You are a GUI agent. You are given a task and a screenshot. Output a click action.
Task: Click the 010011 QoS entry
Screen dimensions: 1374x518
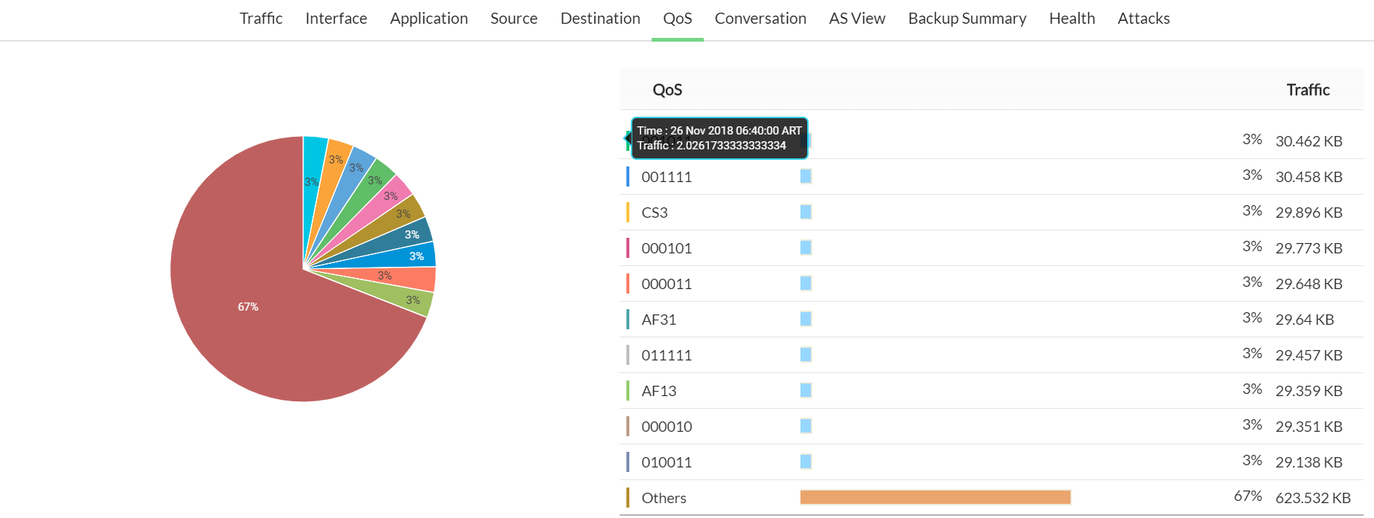(x=666, y=462)
